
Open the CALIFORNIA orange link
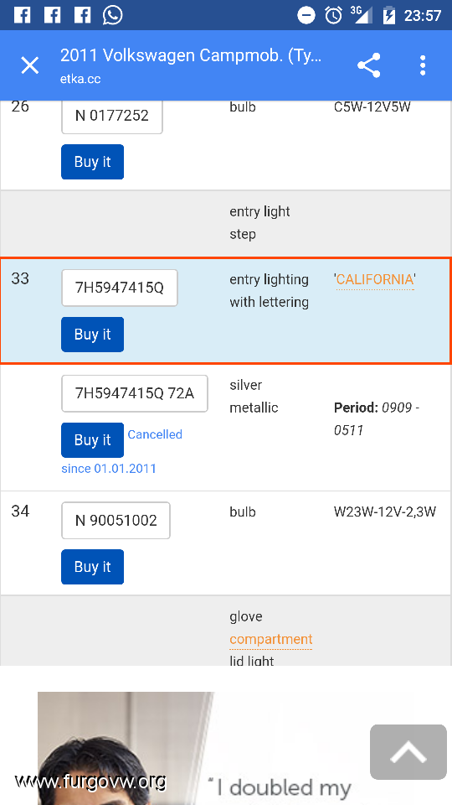(375, 280)
